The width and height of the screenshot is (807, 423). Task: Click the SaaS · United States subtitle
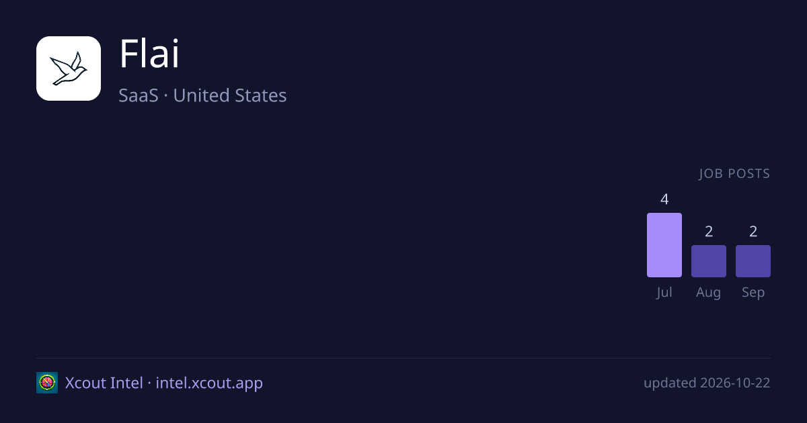point(202,95)
